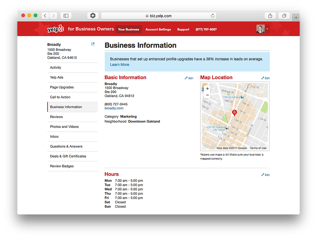Open the broadly.com website link

pyautogui.click(x=114, y=108)
